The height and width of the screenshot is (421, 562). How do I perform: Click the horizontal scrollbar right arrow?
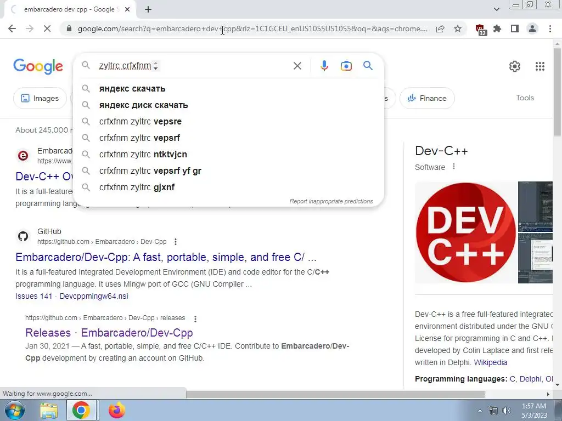pos(548,394)
